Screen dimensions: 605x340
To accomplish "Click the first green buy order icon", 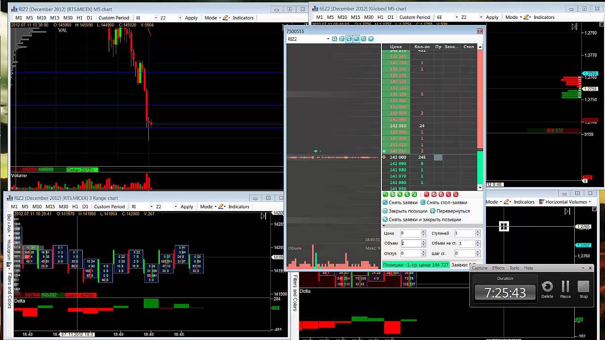I will (385, 194).
